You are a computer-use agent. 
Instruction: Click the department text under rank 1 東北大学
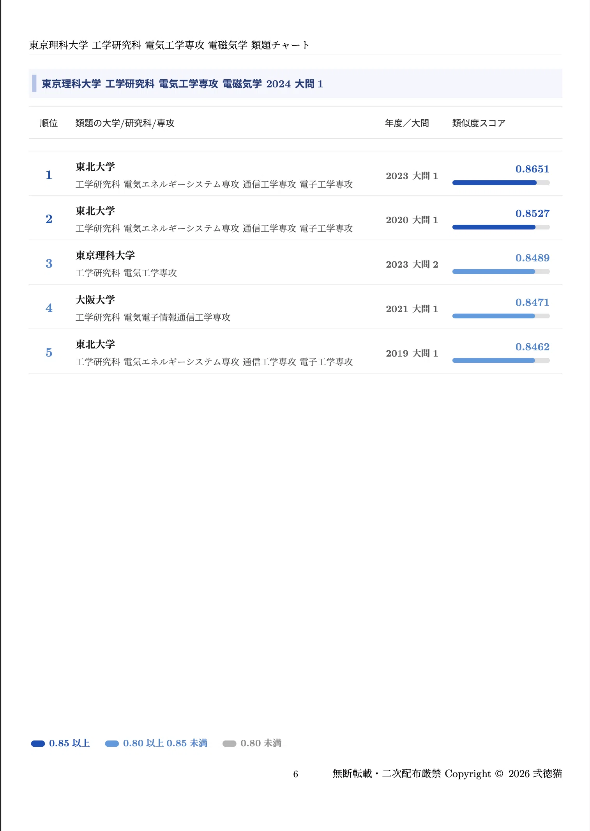coord(214,184)
